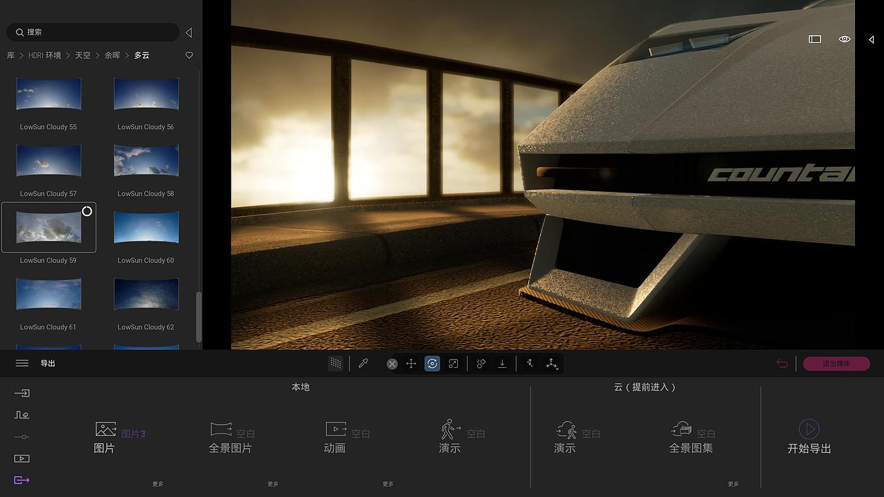Collapse the right panel with the arrow

[872, 39]
